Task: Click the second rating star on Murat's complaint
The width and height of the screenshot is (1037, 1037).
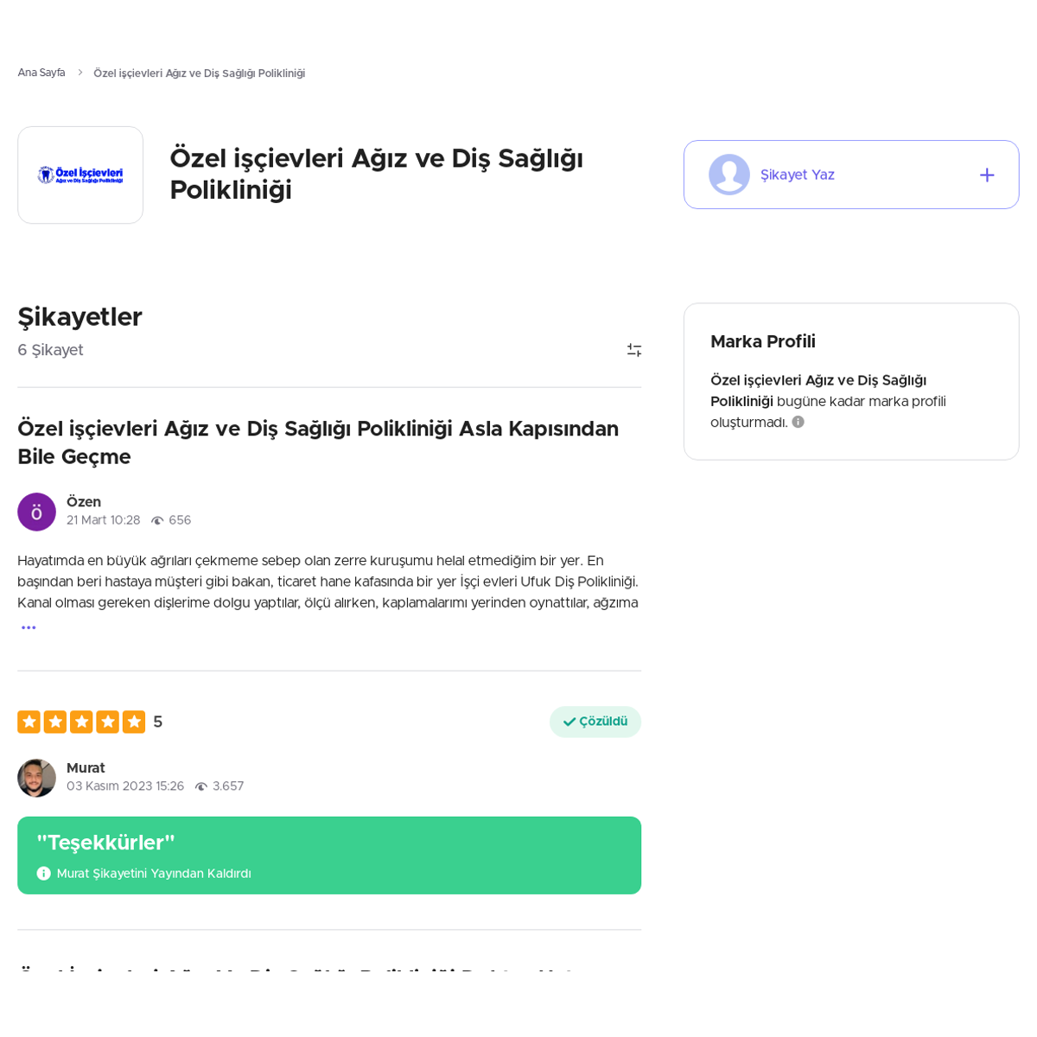Action: pyautogui.click(x=55, y=722)
